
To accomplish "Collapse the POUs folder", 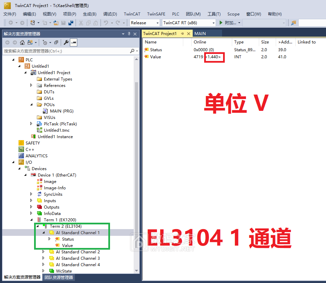I will coord(31,105).
